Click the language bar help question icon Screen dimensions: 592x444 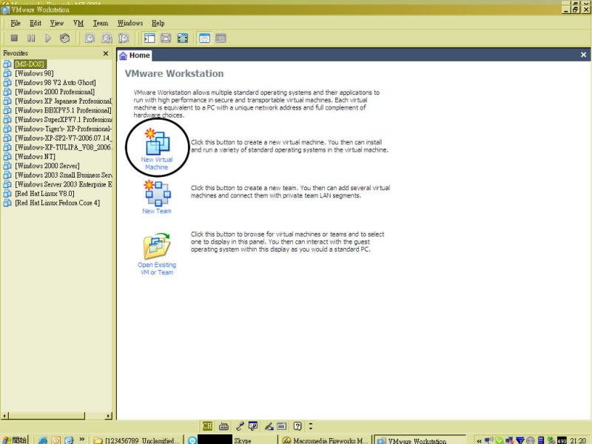[x=297, y=426]
